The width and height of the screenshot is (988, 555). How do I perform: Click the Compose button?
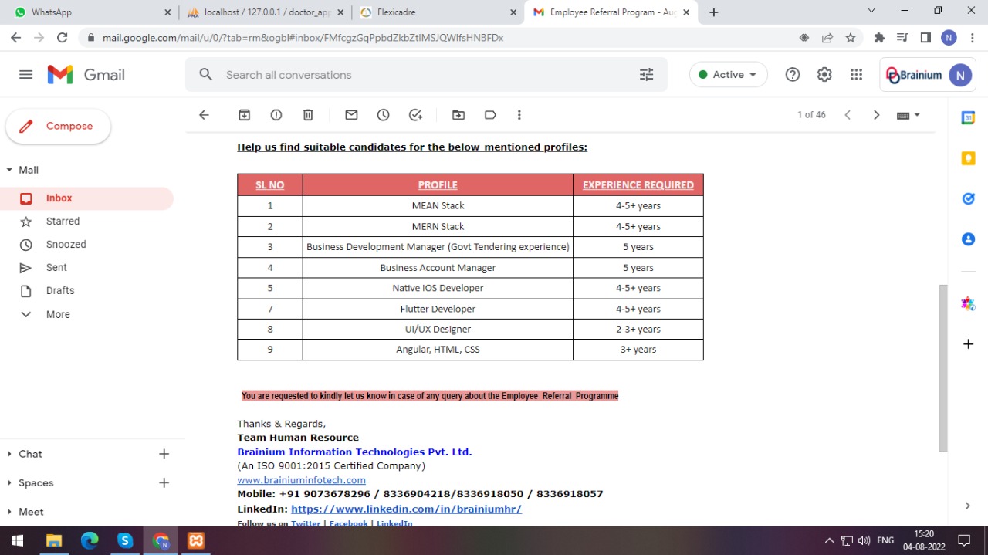pos(59,127)
